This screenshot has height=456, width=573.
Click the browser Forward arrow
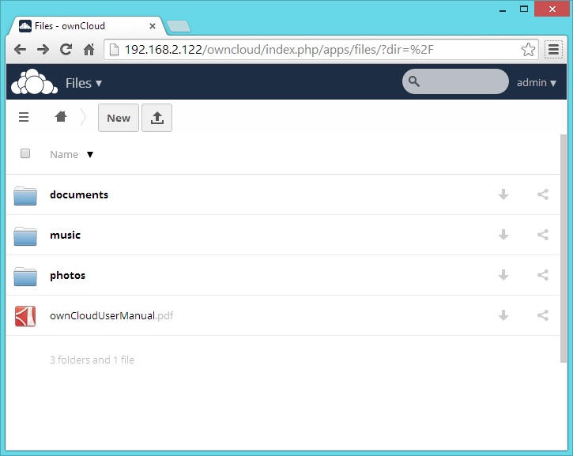click(43, 49)
